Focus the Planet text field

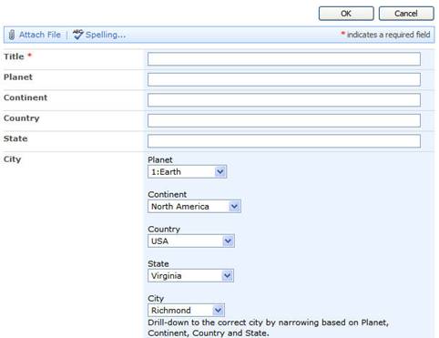[284, 79]
